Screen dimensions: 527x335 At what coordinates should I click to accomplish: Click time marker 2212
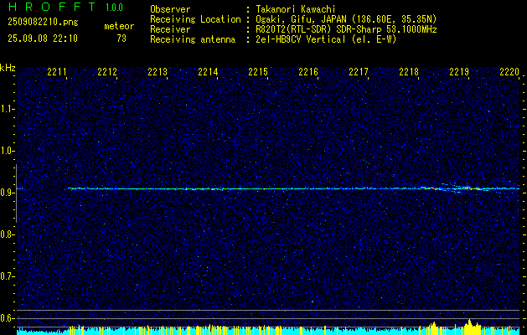click(x=107, y=71)
